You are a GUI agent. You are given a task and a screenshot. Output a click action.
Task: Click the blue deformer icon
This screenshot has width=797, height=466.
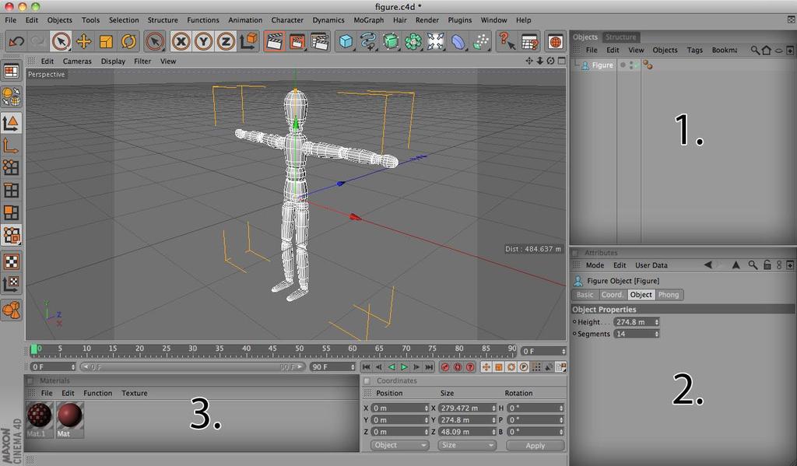coord(458,41)
